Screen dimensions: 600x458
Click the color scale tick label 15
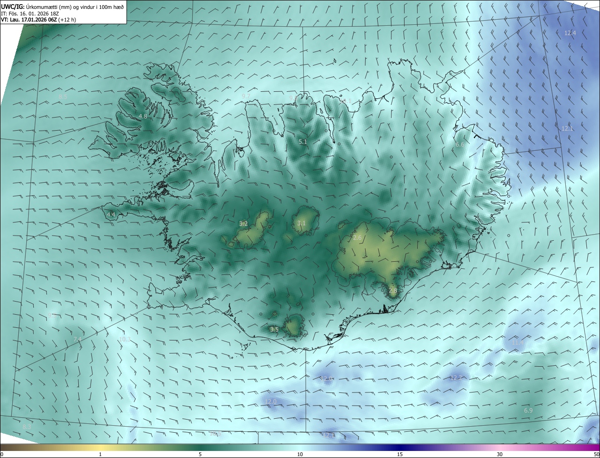[x=400, y=454]
